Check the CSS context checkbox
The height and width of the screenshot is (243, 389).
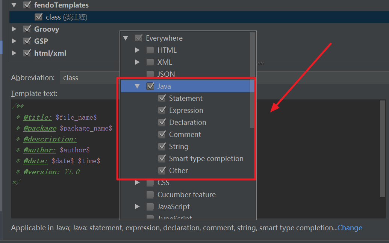pos(150,183)
